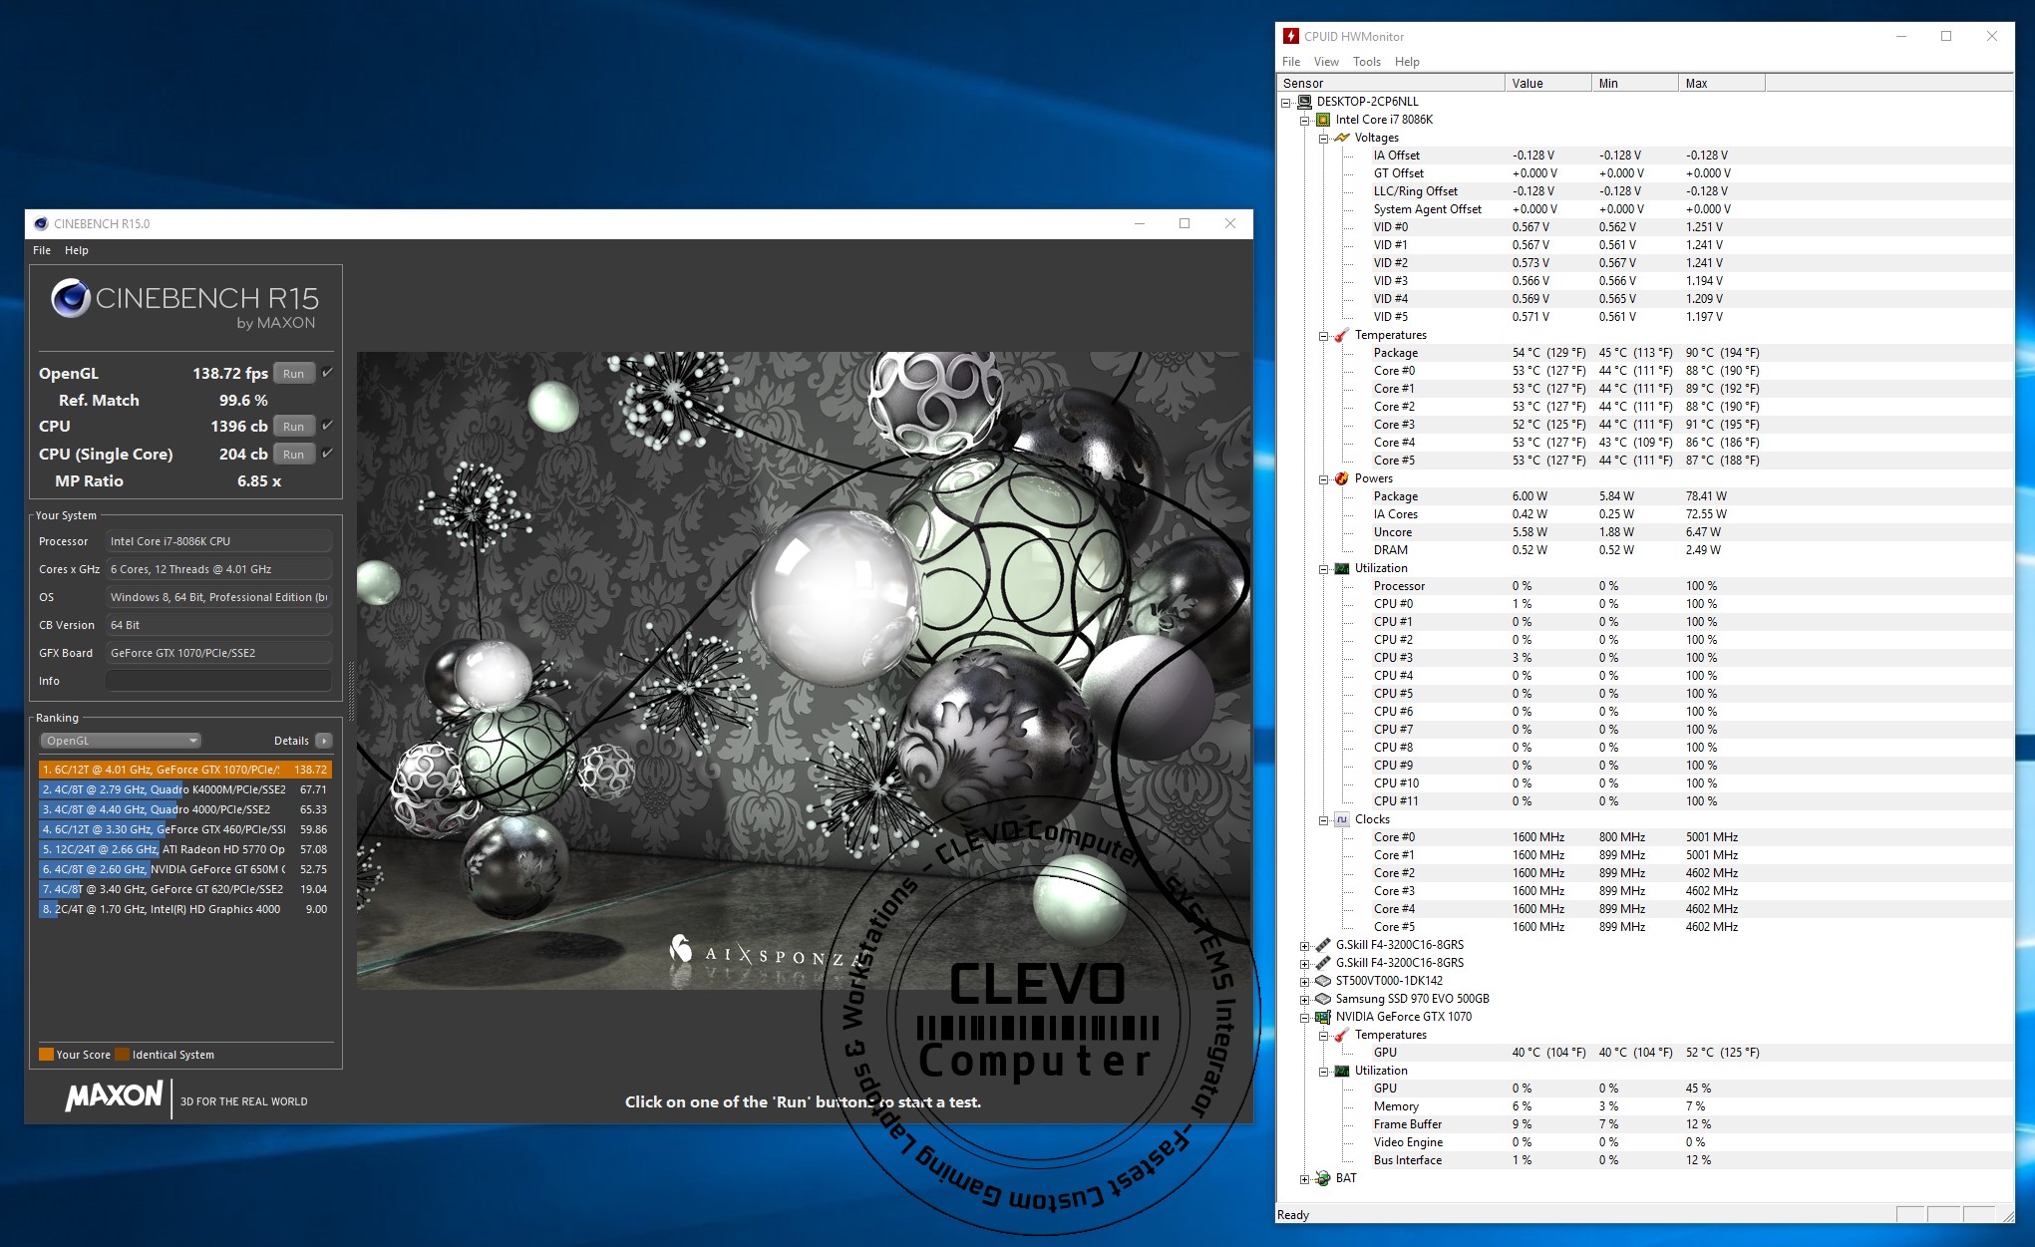Click the rendered spheres preview image
The image size is (2035, 1247).
tap(803, 670)
